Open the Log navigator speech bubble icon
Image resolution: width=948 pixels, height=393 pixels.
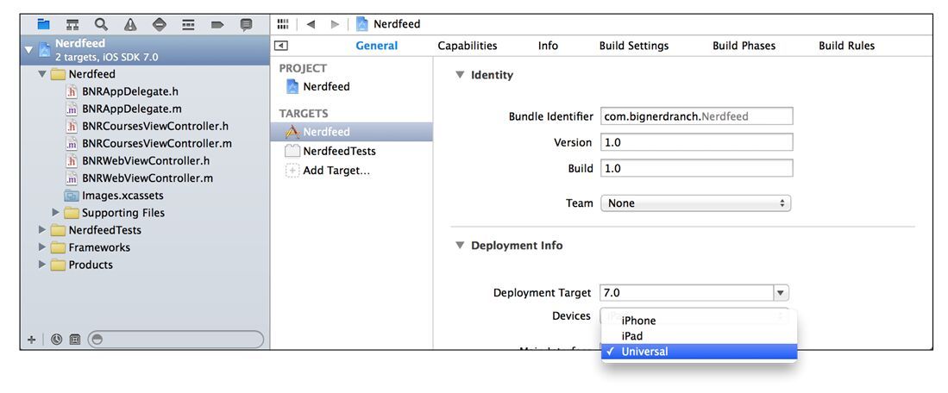[246, 25]
